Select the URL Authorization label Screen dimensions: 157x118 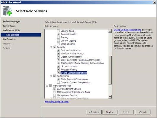[x=70, y=66]
